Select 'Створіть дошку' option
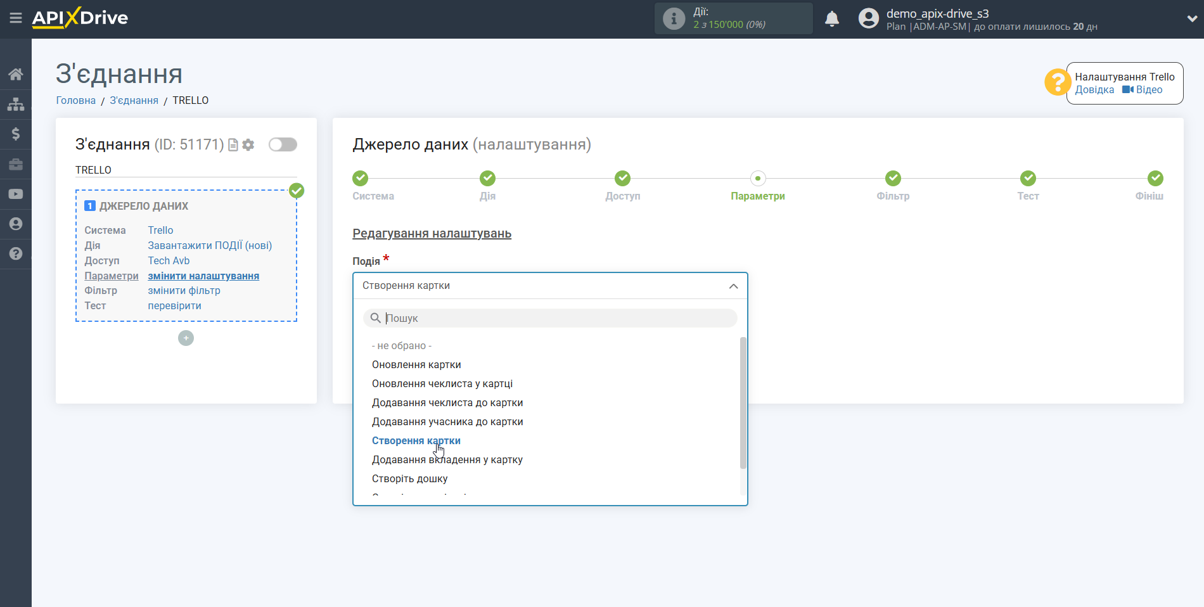1204x607 pixels. click(x=410, y=479)
